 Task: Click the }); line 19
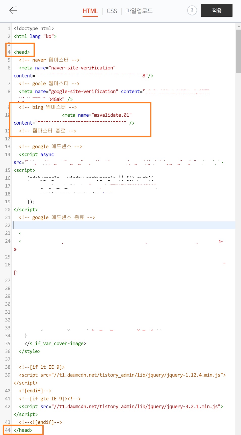tap(31, 202)
